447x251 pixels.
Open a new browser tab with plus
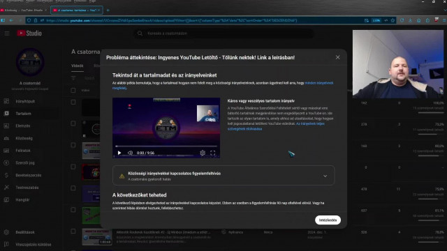pos(108,10)
